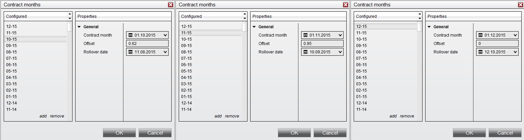Click calendar icon in the 01.11.2015 contract month field
The width and height of the screenshot is (524, 140).
click(x=305, y=35)
